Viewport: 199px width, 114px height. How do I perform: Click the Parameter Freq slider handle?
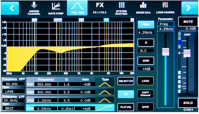coord(165,52)
